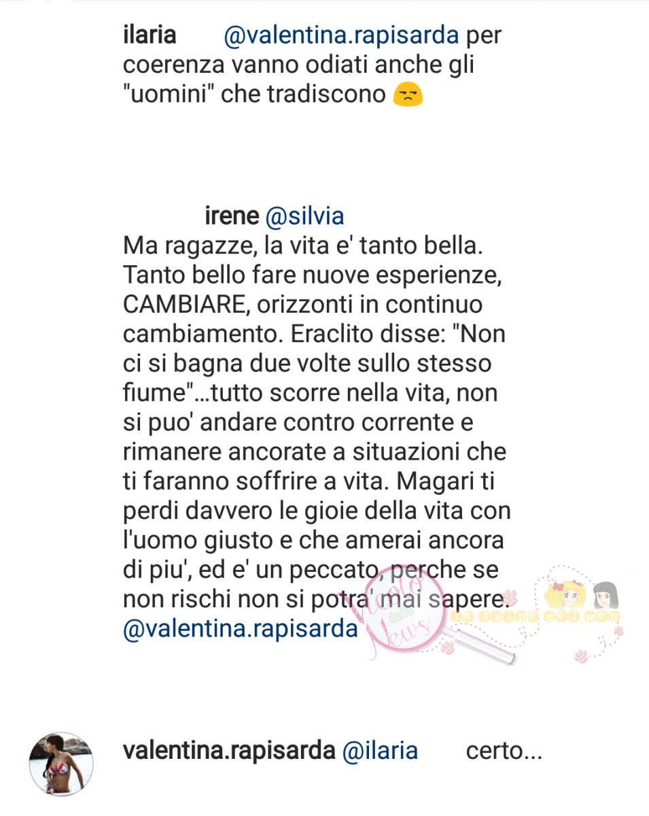649x816 pixels.
Task: Click the yellow 'le talpe del web' watermark text
Action: point(534,617)
